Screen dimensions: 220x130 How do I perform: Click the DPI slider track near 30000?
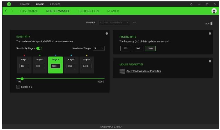(x=103, y=79)
